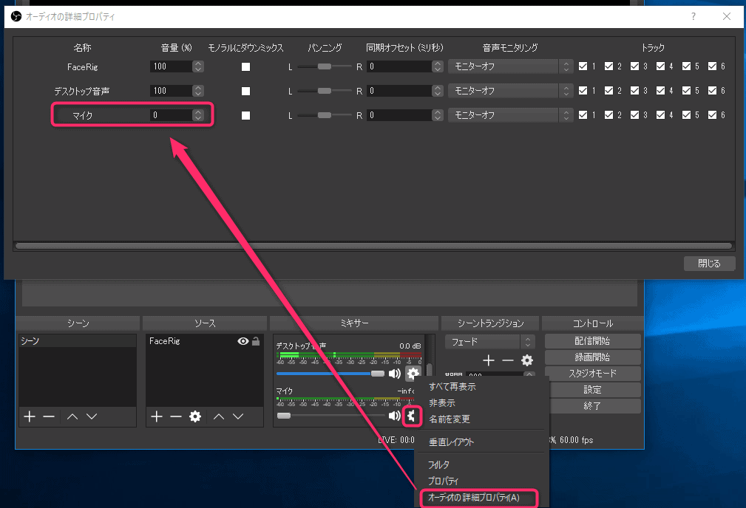This screenshot has height=508, width=746.
Task: Open マイク audio monitoring dropdown
Action: pos(510,115)
